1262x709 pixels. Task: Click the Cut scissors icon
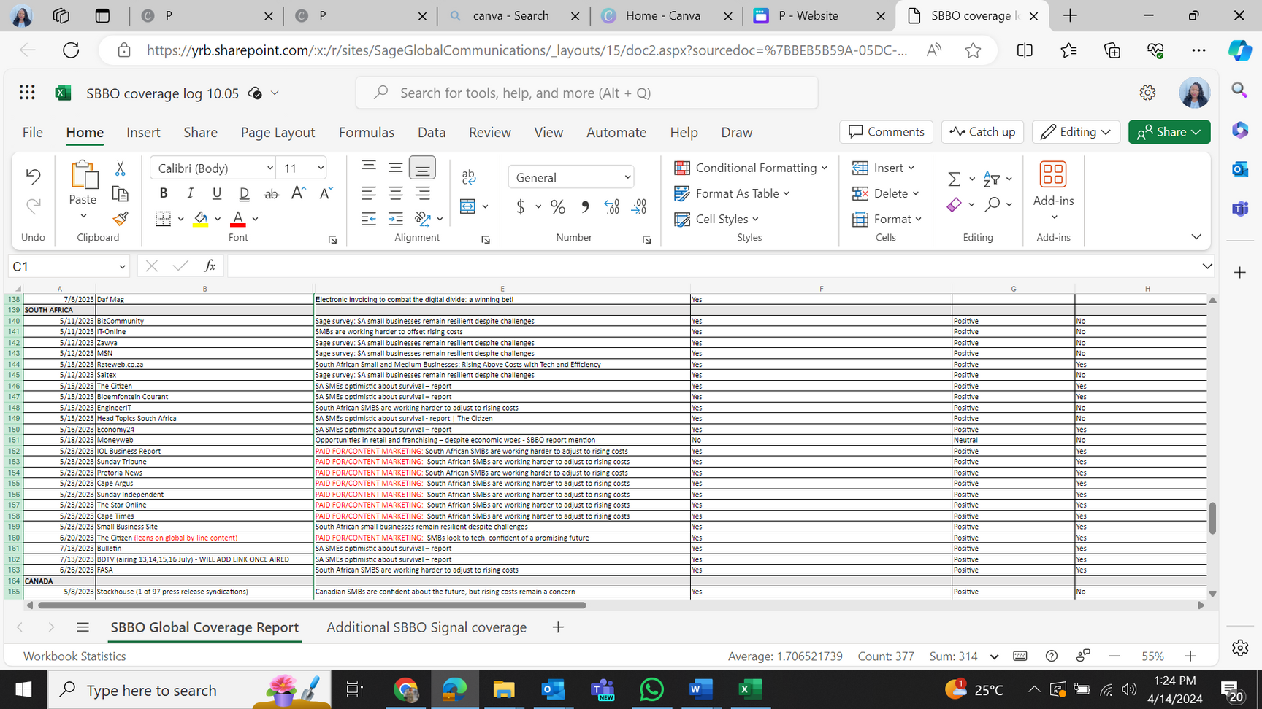click(121, 168)
